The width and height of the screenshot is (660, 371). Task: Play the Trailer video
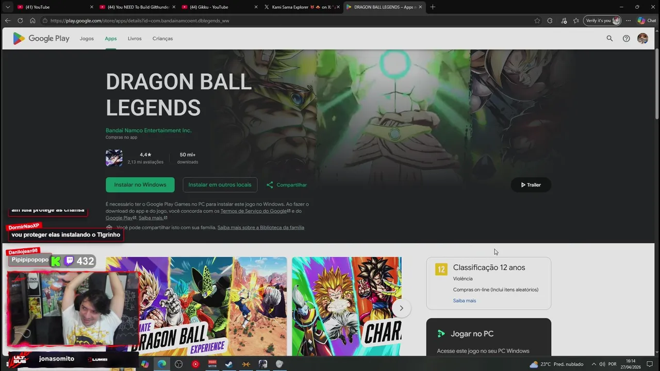531,185
